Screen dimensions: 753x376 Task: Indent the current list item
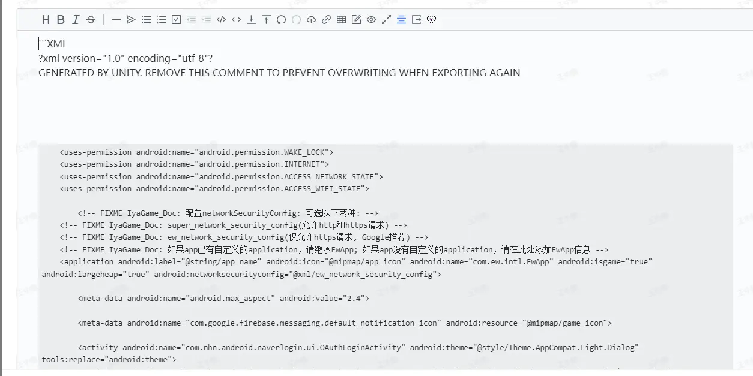coord(206,20)
